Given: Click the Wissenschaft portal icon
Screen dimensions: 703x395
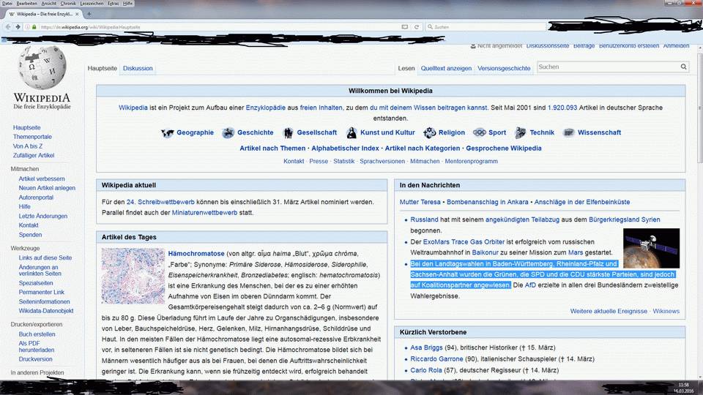Looking at the screenshot, I should pyautogui.click(x=568, y=132).
